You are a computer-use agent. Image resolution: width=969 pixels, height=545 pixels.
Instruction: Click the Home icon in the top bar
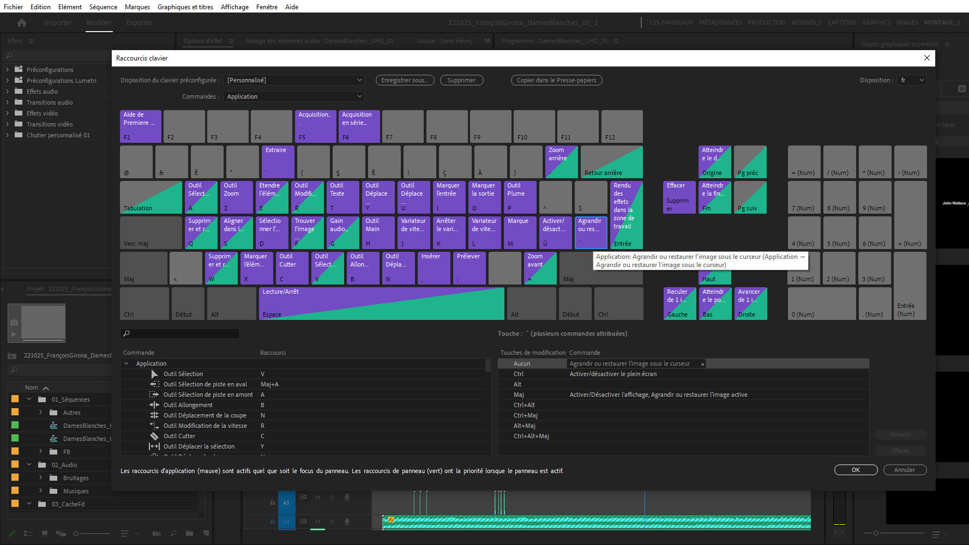coord(22,23)
